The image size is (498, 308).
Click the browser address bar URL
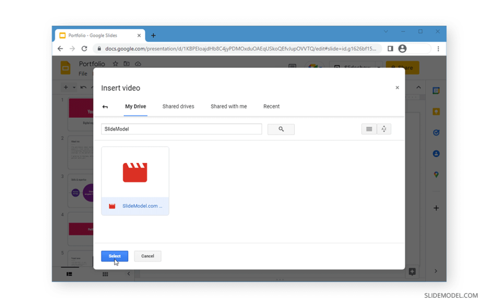pyautogui.click(x=240, y=49)
